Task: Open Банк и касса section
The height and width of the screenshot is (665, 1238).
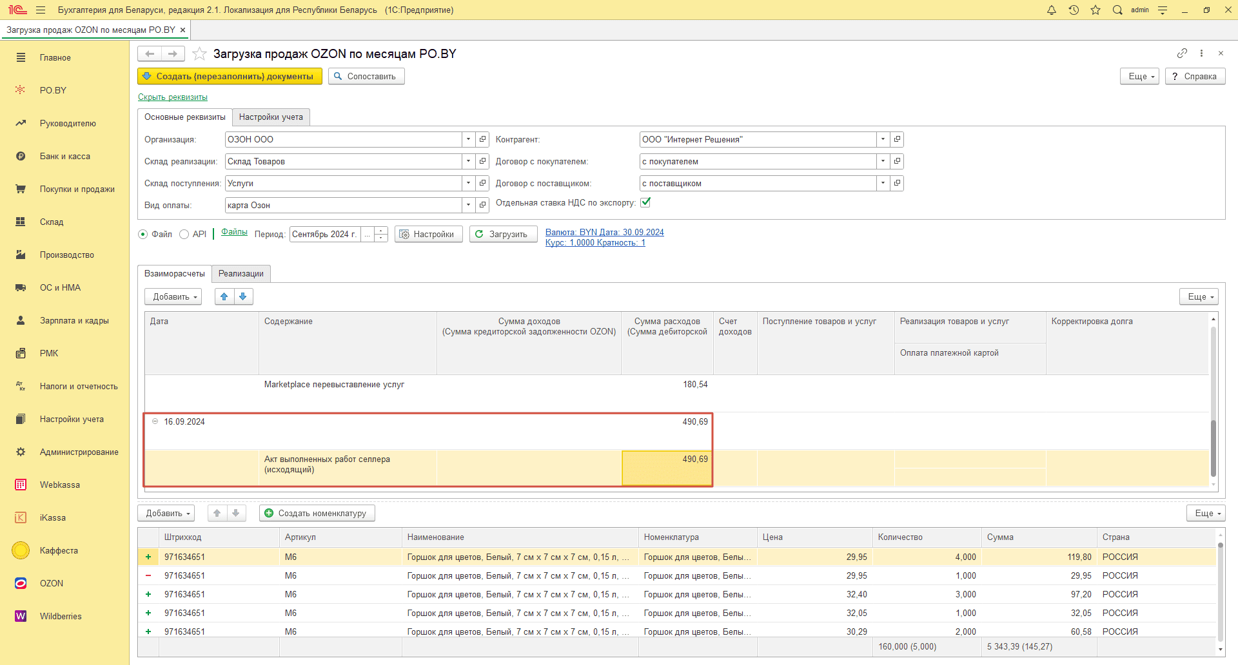Action: coord(64,156)
